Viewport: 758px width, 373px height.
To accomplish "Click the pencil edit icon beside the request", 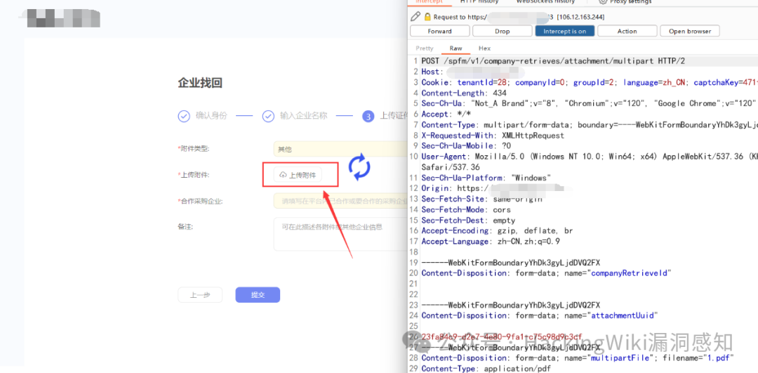I will click(415, 17).
